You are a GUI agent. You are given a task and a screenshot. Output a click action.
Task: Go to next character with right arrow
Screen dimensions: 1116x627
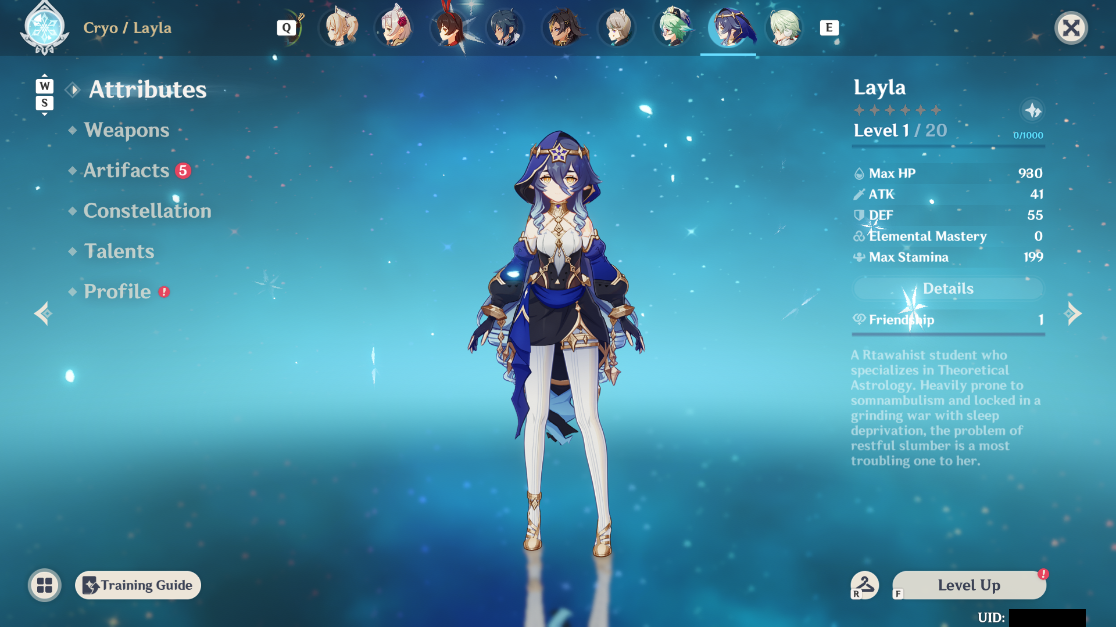tap(1073, 313)
